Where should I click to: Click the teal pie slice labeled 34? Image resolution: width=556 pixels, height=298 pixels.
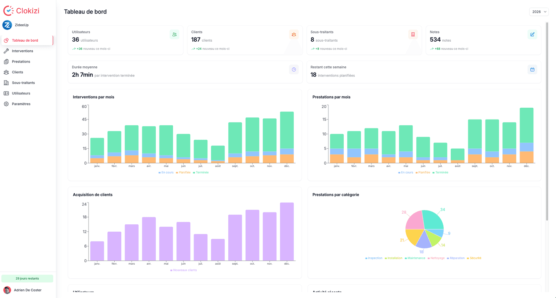point(433,220)
